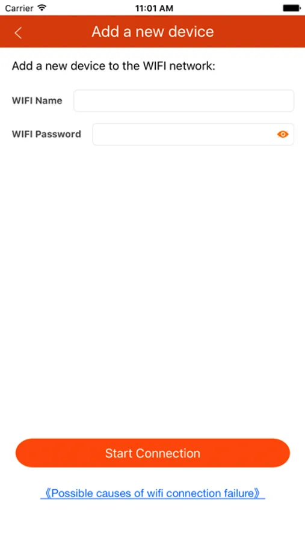The width and height of the screenshot is (305, 541).
Task: Tap the Carrier label in status bar
Action: [x=20, y=8]
